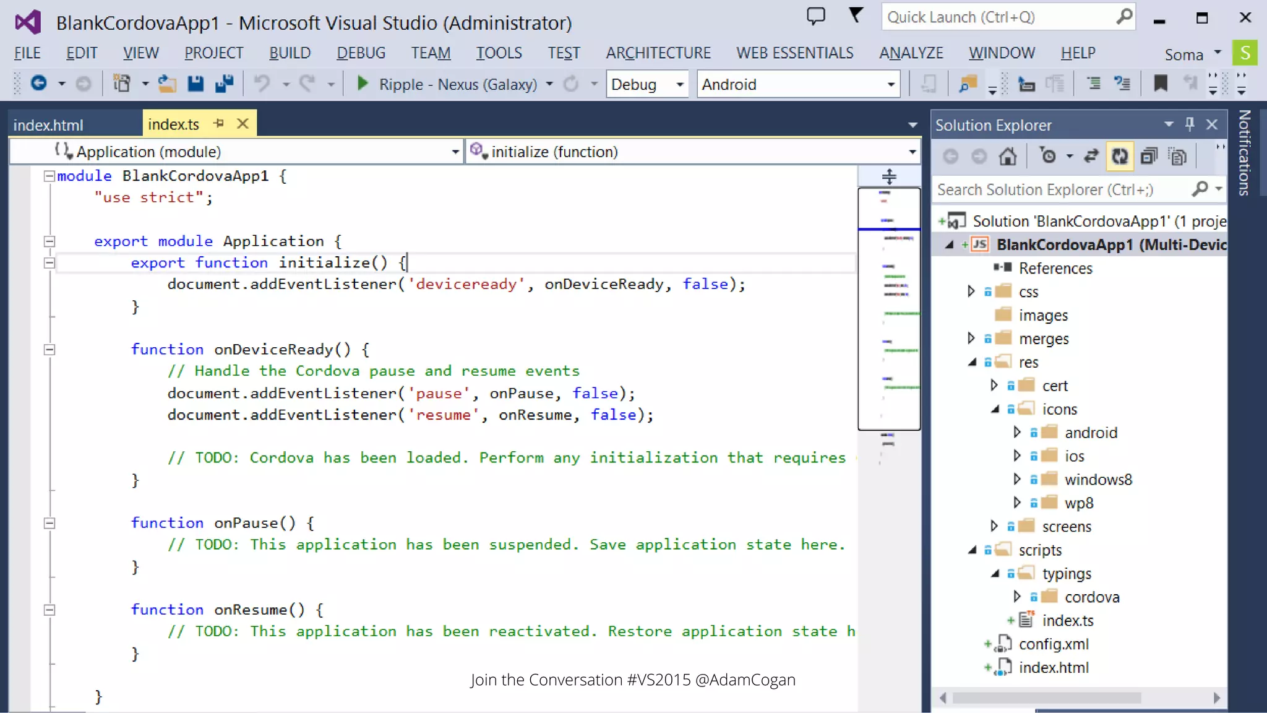This screenshot has height=713, width=1267.
Task: Click the Pending Changes Filter clock icon
Action: (1048, 156)
